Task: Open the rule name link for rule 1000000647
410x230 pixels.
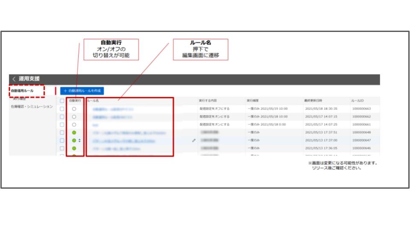Action: pyautogui.click(x=124, y=141)
